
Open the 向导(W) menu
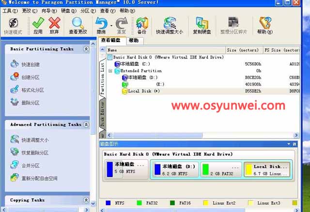pos(49,11)
